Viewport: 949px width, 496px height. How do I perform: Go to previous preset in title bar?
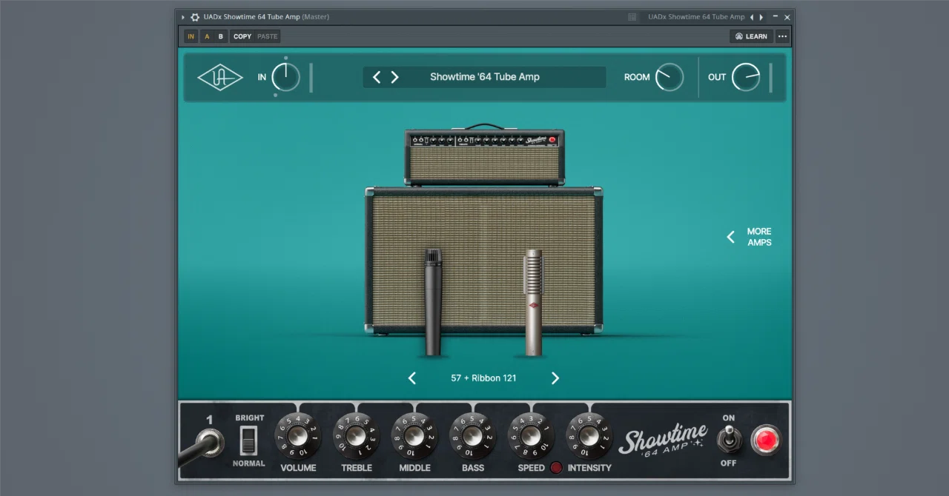pyautogui.click(x=752, y=17)
